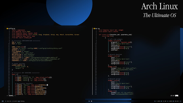Click the 'from bar import create_bar' line
This screenshot has height=103, width=183.
point(22,38)
